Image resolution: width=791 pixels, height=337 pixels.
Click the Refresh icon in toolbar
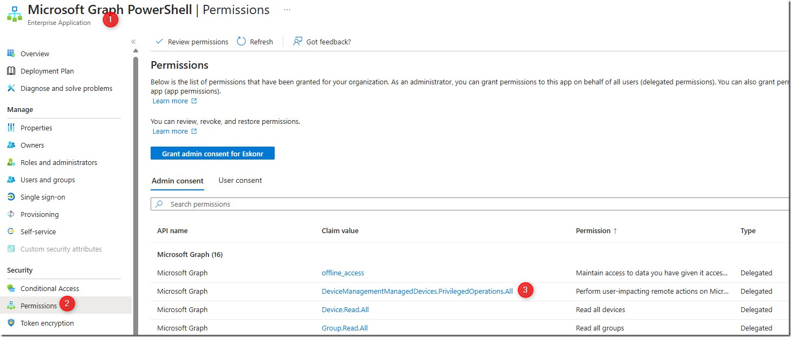coord(242,42)
